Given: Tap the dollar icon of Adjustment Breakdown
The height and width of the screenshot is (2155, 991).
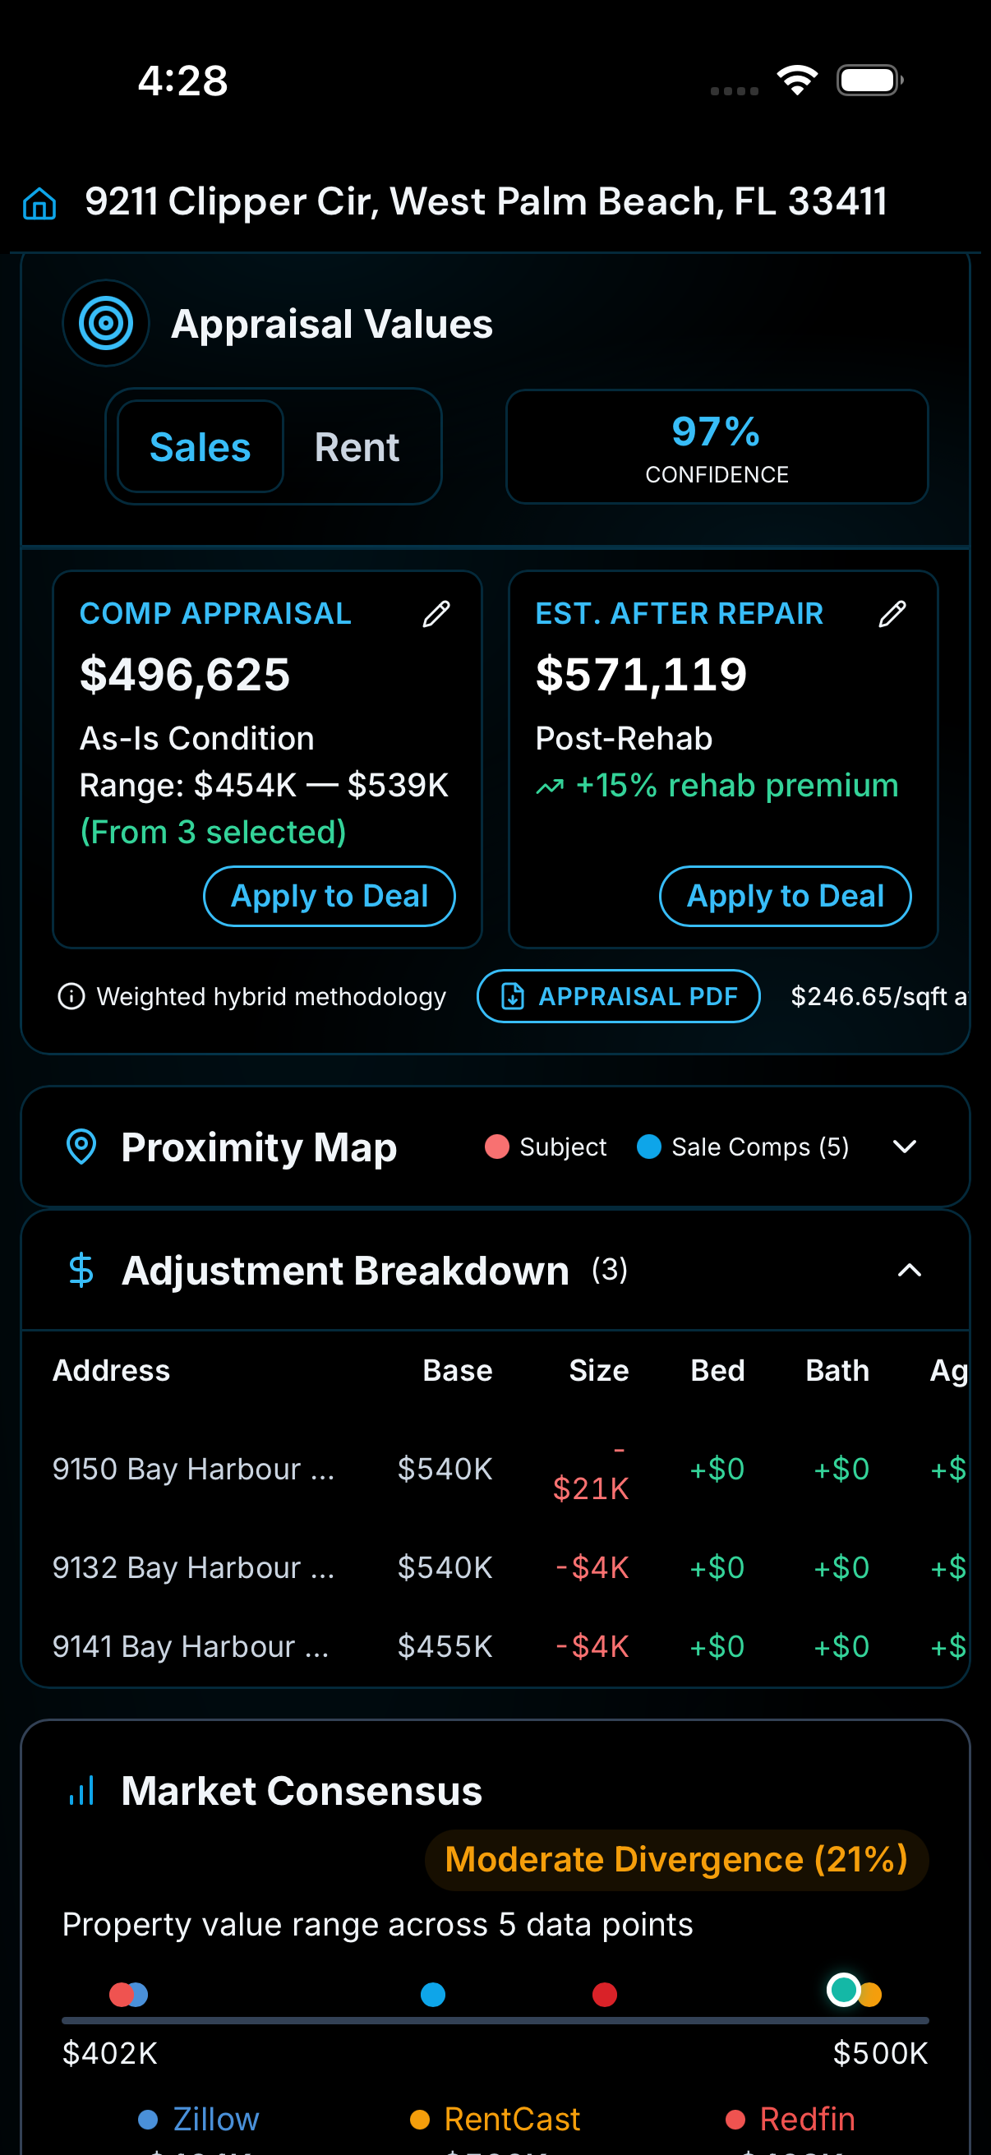Looking at the screenshot, I should [81, 1270].
